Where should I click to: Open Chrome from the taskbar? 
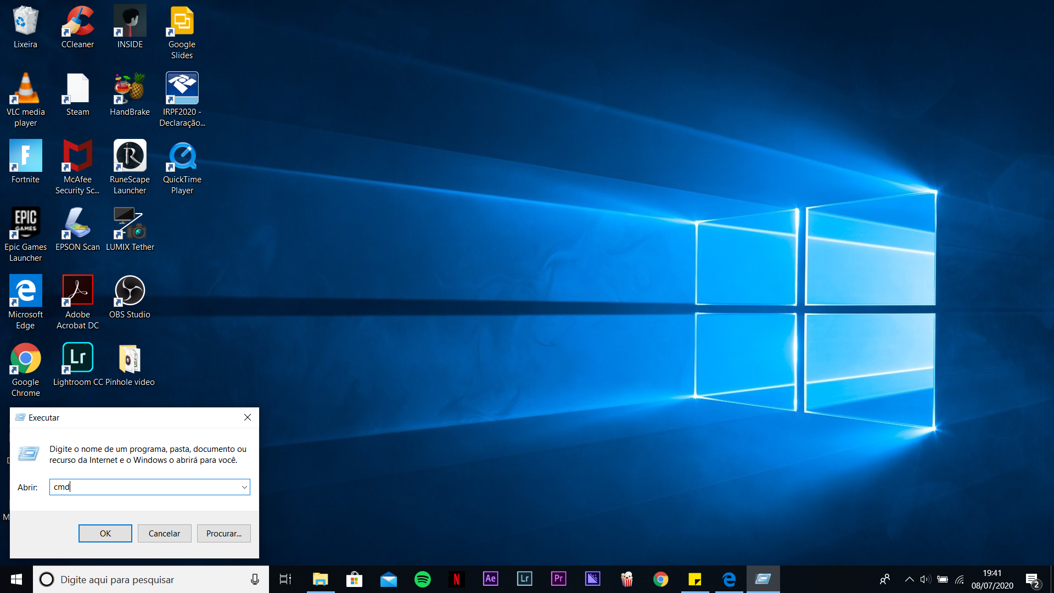tap(661, 579)
